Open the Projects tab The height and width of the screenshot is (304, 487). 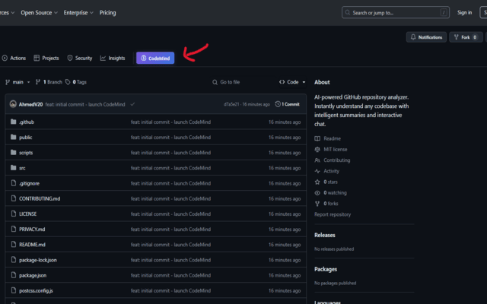46,58
